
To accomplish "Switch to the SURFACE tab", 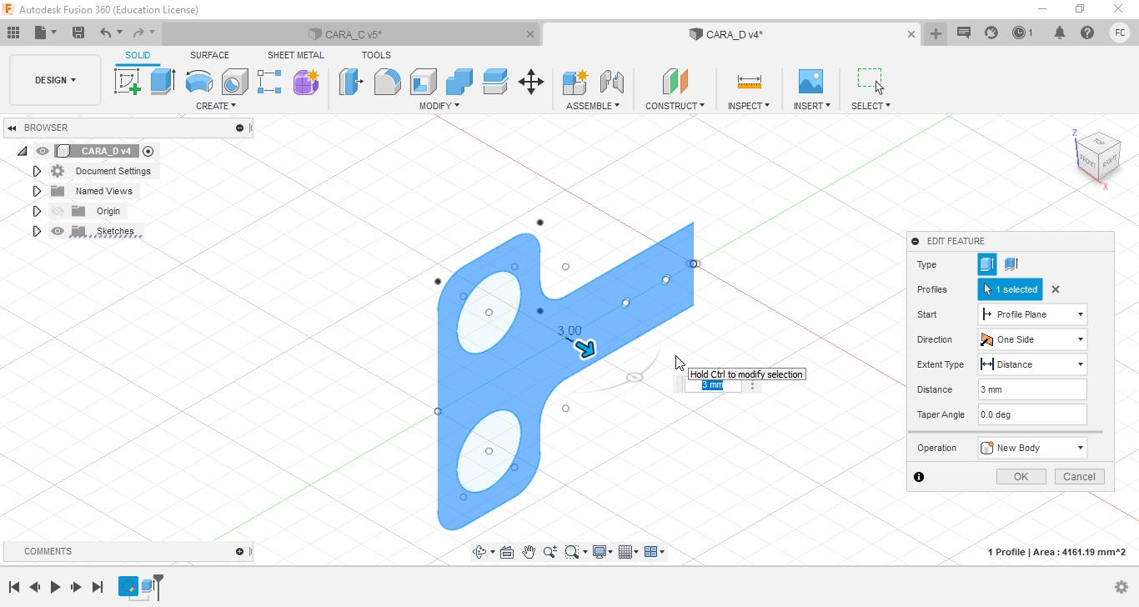I will tap(209, 55).
